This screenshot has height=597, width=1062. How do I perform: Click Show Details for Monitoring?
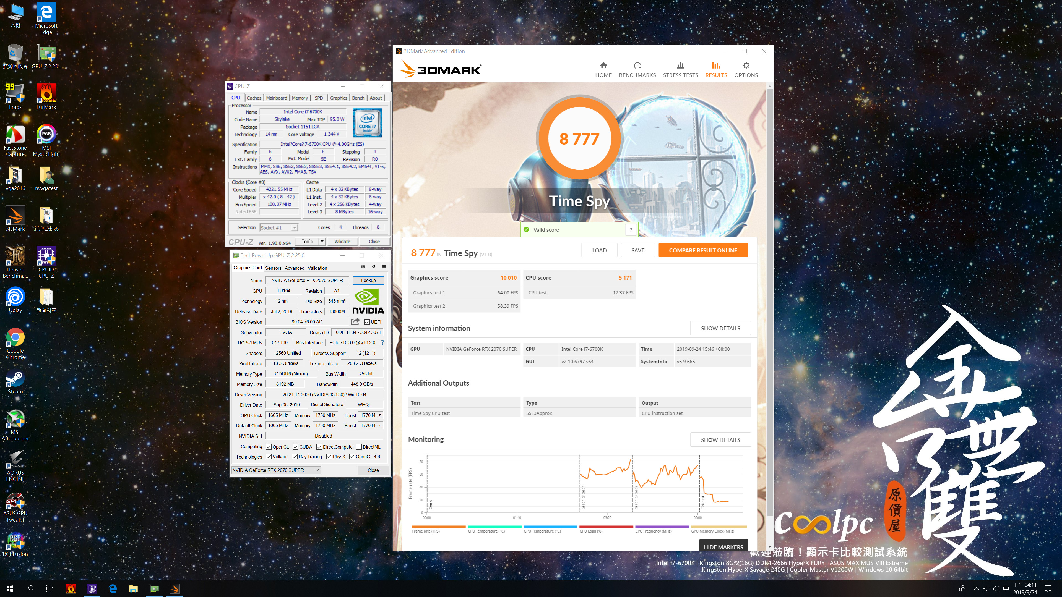point(720,440)
